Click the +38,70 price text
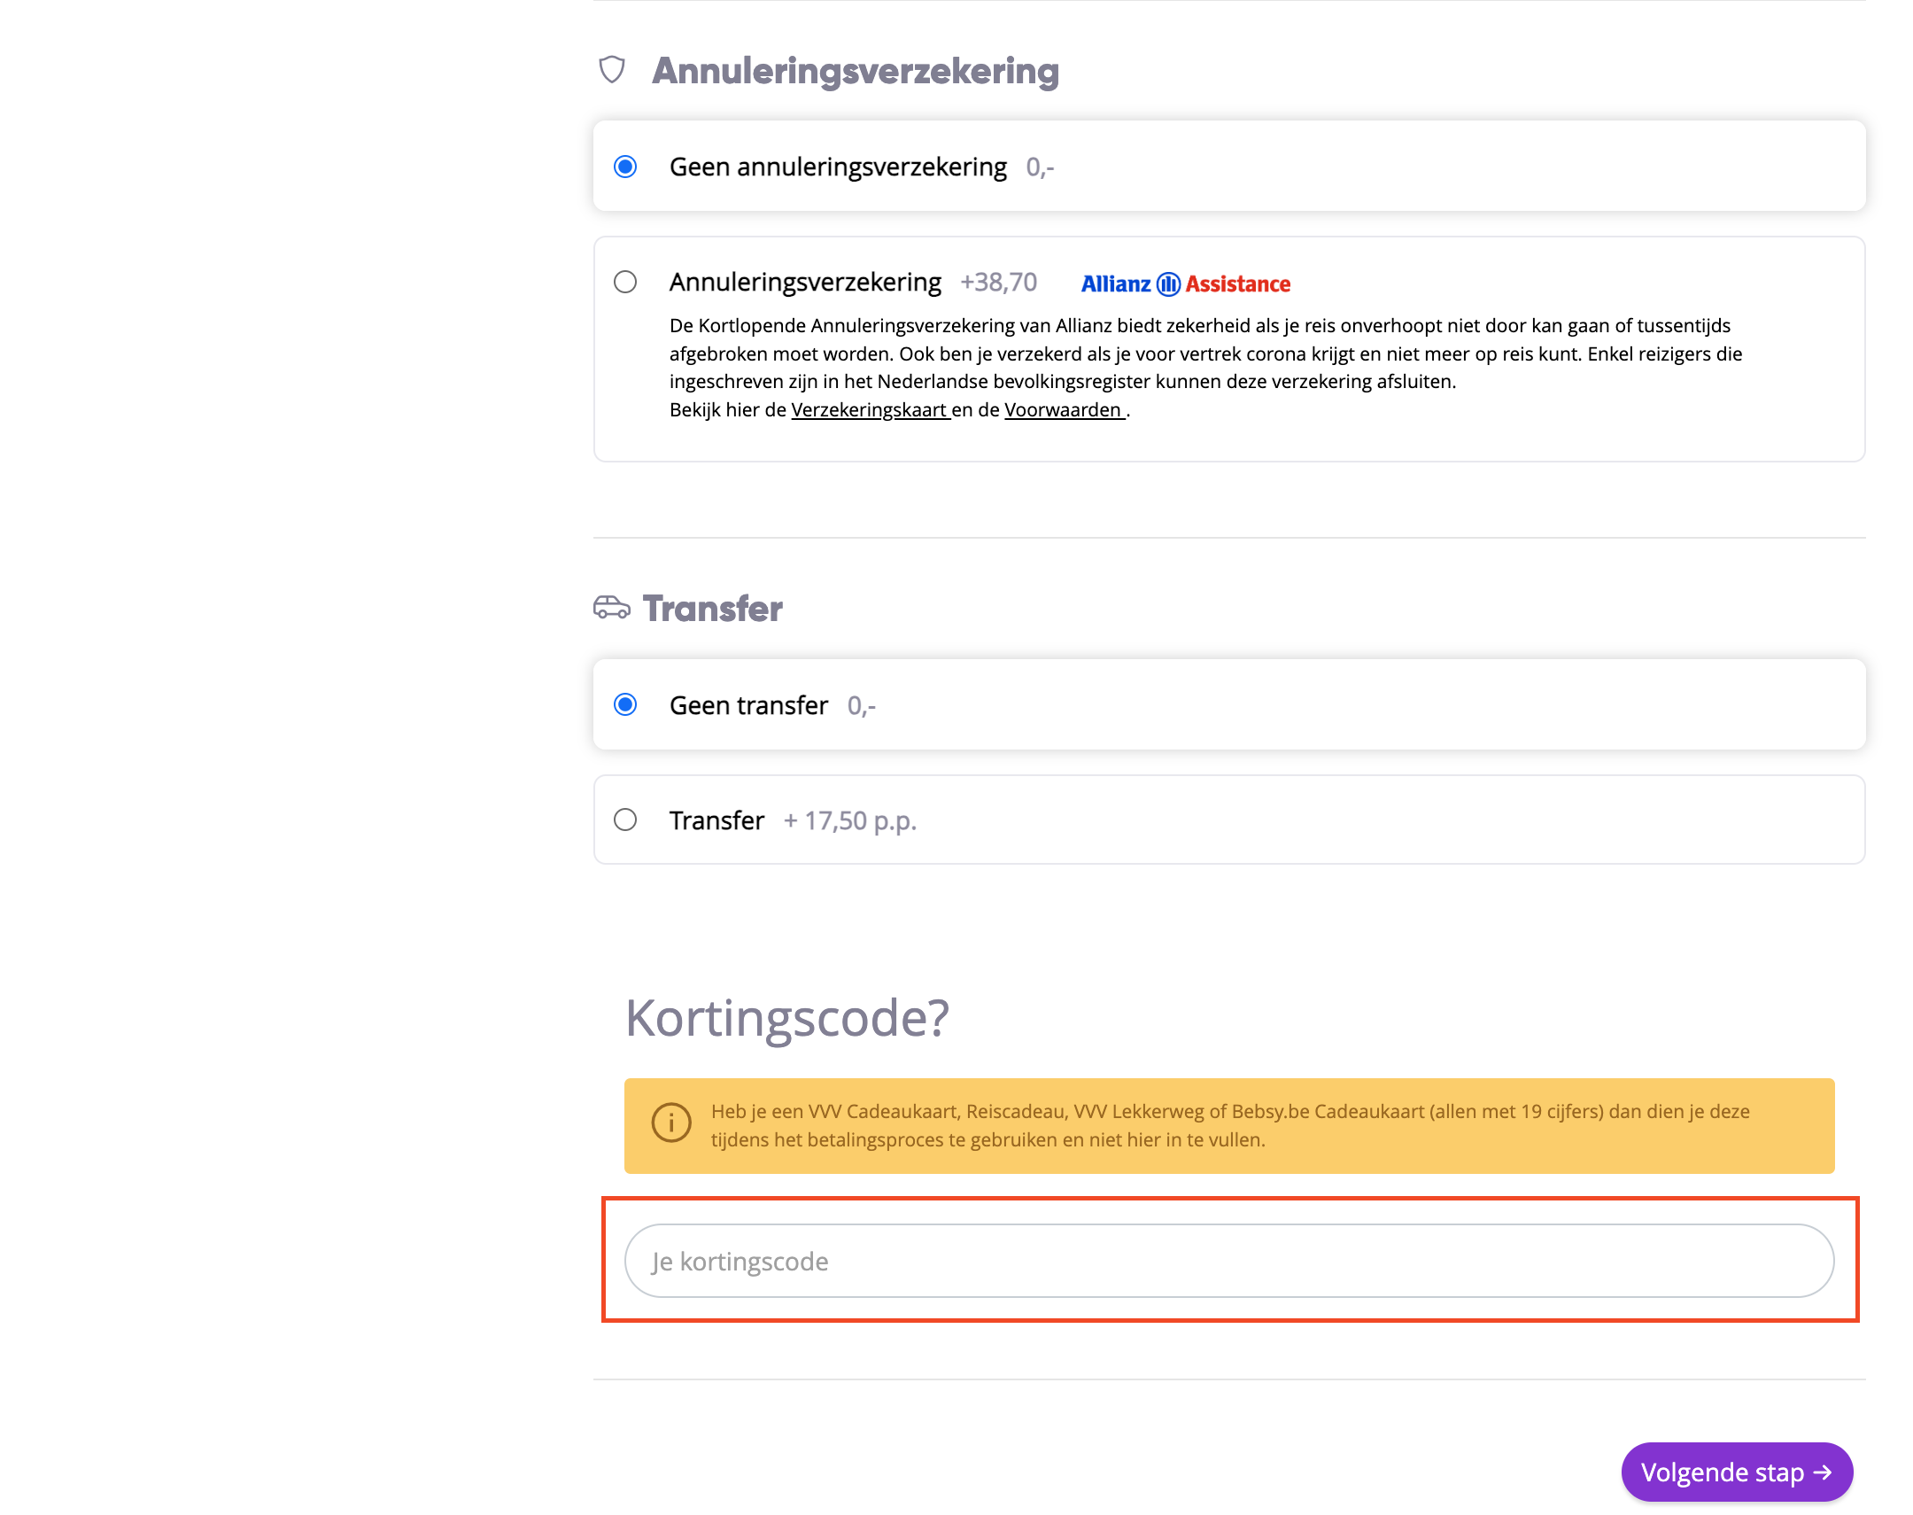Screen dimensions: 1913x1515 point(999,282)
